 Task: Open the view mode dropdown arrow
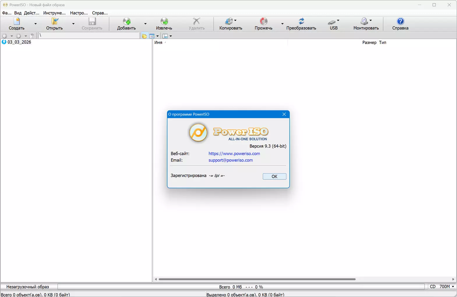pyautogui.click(x=158, y=36)
